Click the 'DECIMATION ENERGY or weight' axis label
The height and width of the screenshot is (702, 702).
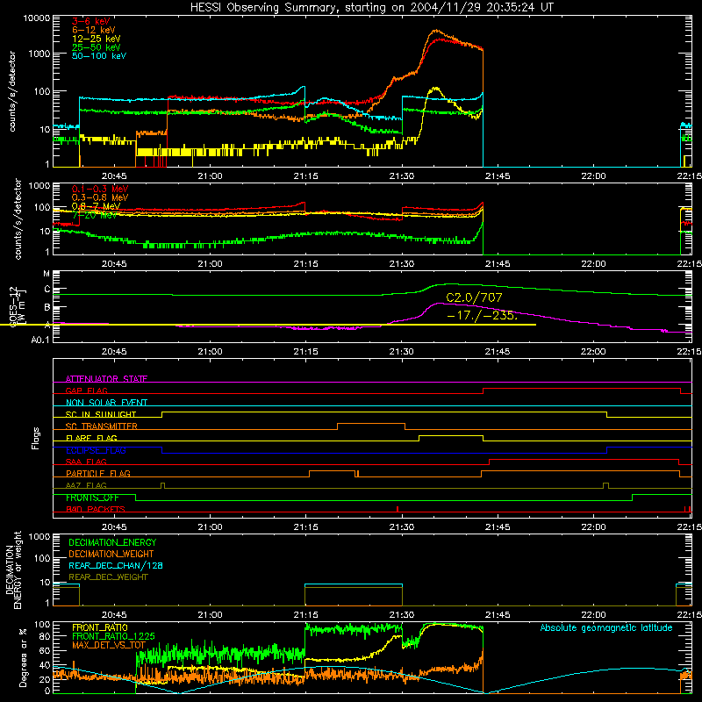click(13, 569)
